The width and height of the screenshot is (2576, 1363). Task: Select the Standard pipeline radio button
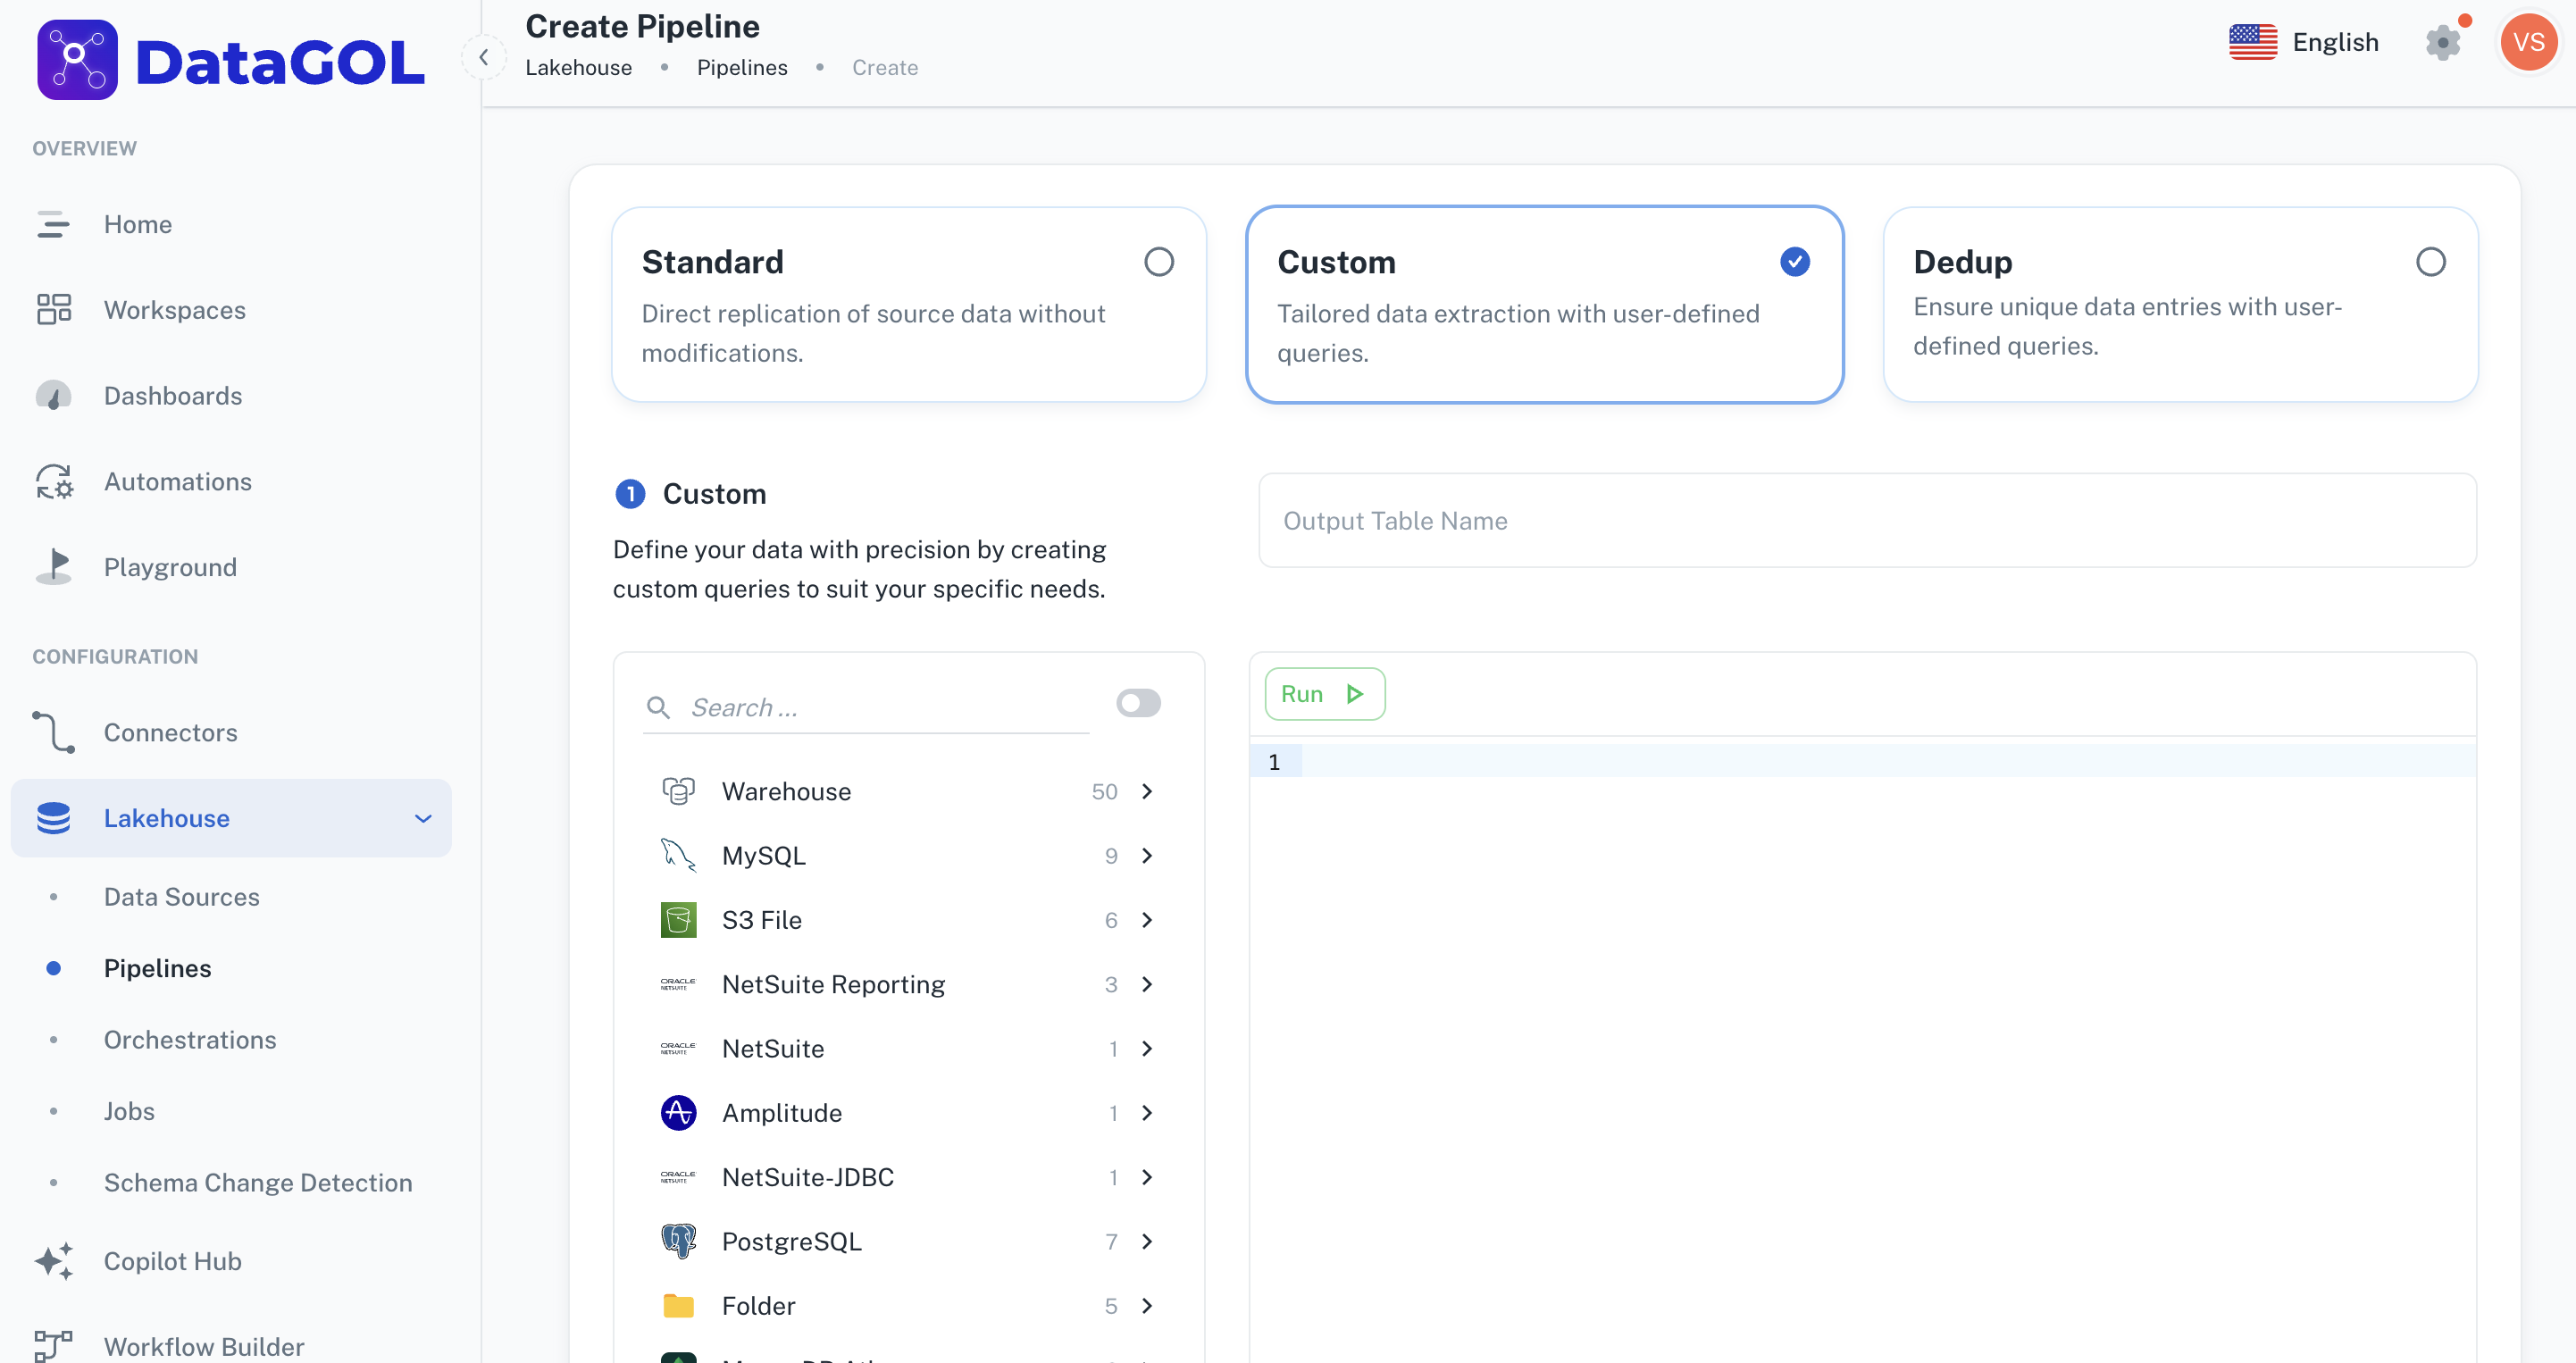click(1158, 262)
